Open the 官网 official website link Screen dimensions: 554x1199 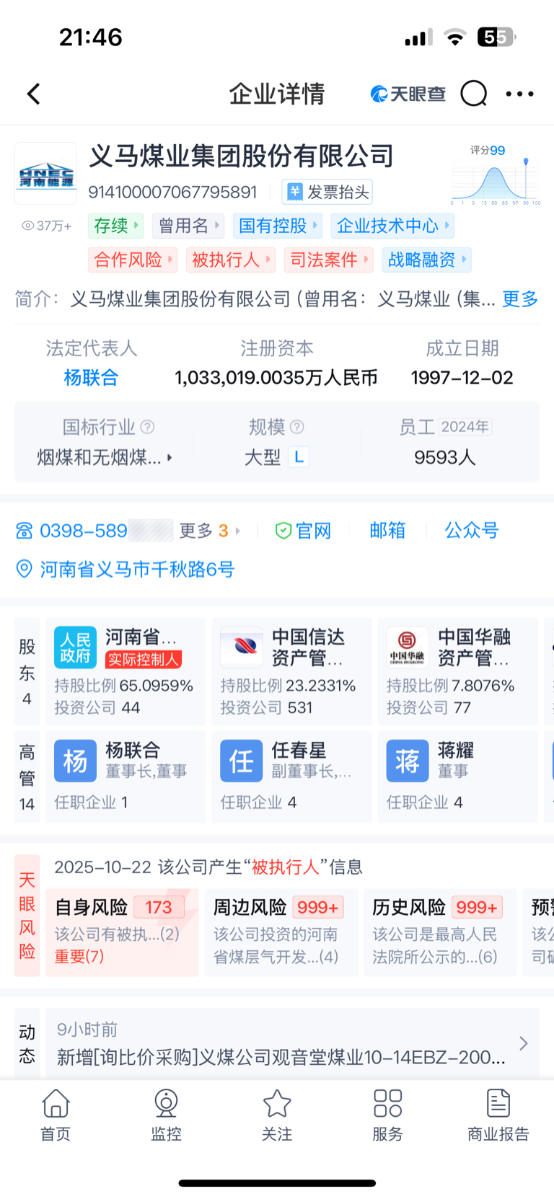[x=303, y=531]
